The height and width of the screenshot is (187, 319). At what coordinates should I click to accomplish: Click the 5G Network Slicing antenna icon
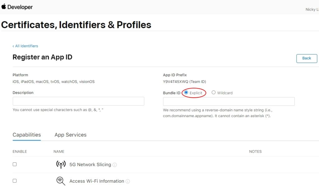[x=61, y=164]
